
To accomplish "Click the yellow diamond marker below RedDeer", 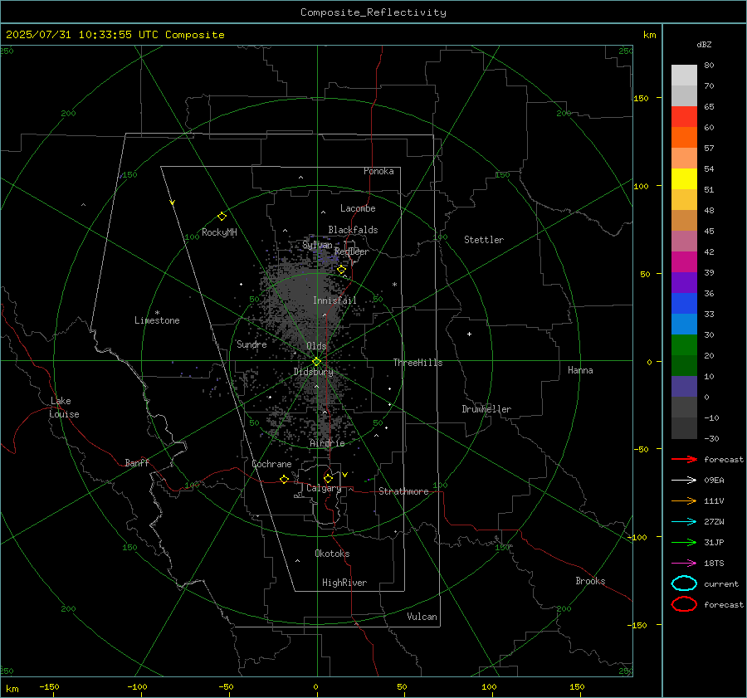I will (x=341, y=270).
